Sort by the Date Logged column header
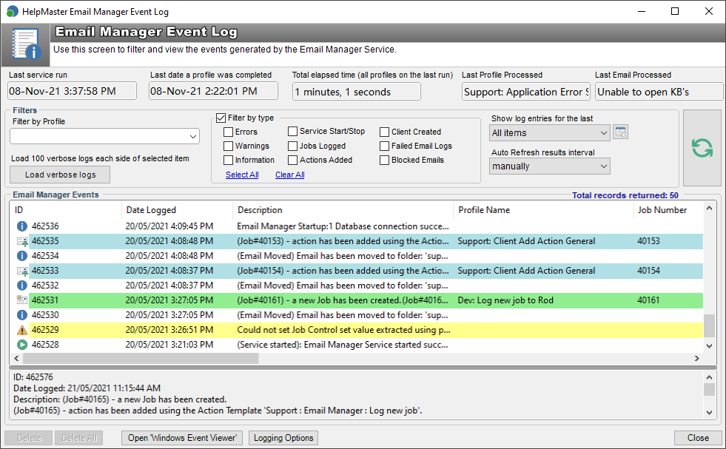 pos(178,210)
